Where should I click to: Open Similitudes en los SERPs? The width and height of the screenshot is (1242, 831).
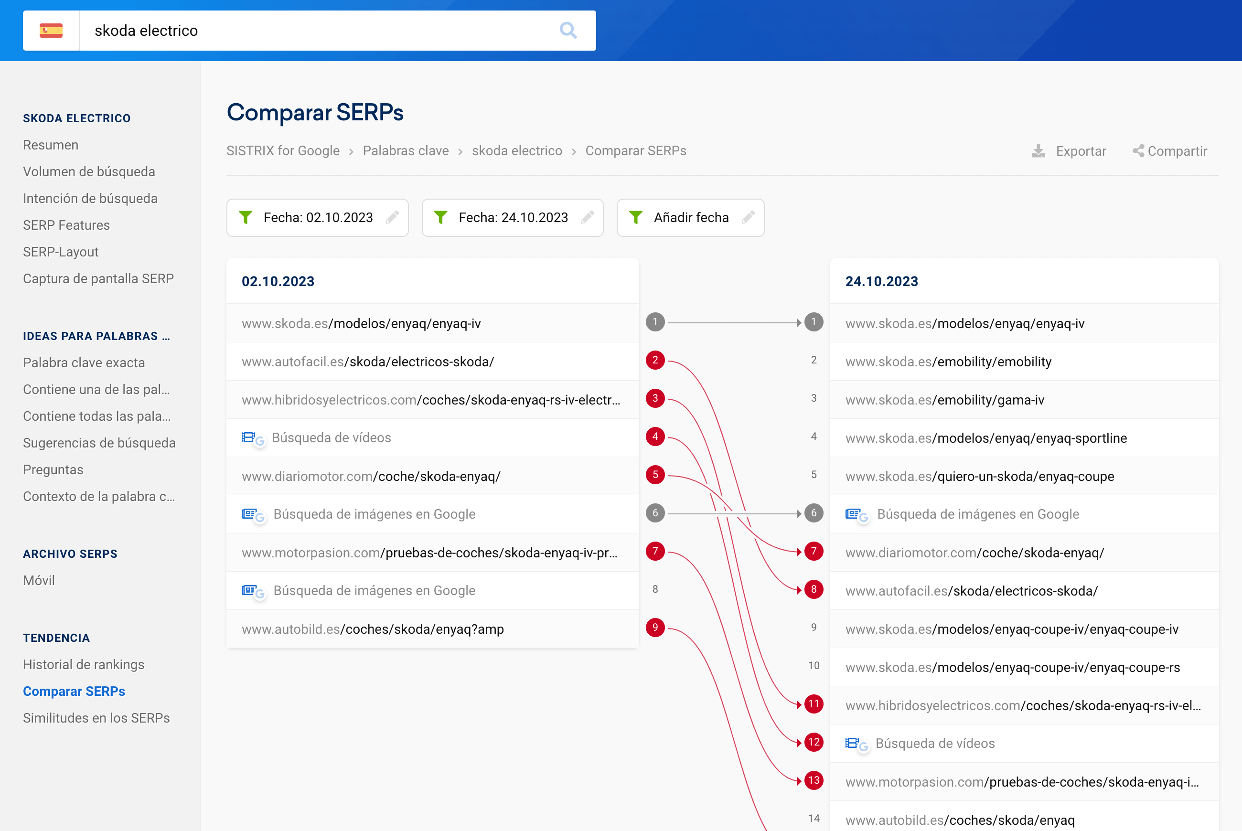click(x=96, y=718)
